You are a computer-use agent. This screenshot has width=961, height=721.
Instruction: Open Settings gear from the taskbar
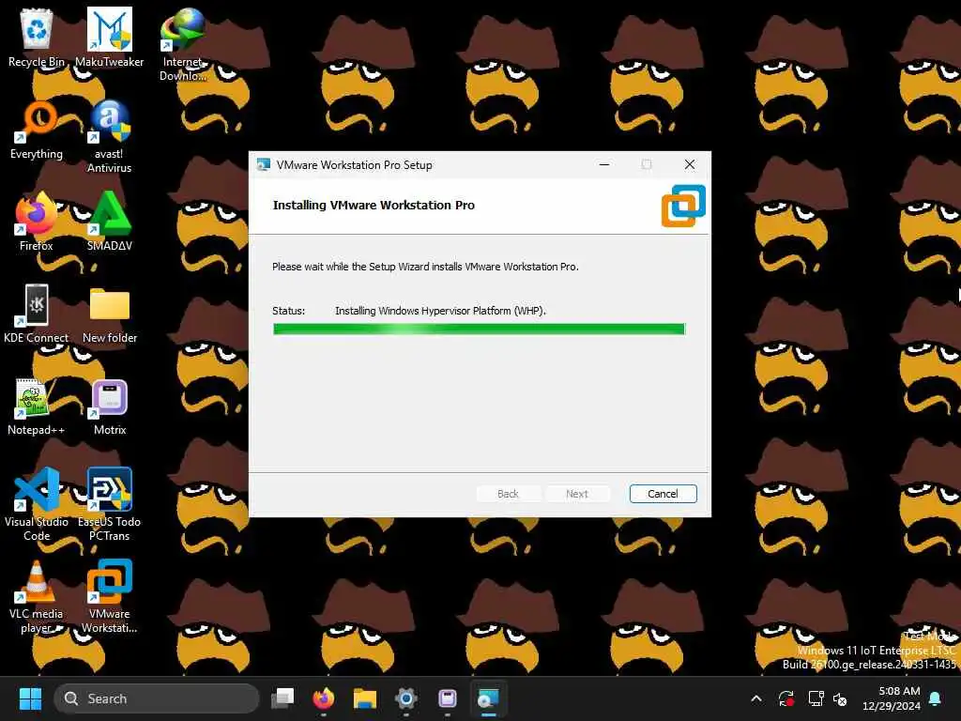(x=405, y=698)
